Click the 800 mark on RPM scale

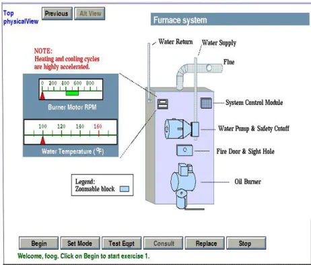click(90, 83)
